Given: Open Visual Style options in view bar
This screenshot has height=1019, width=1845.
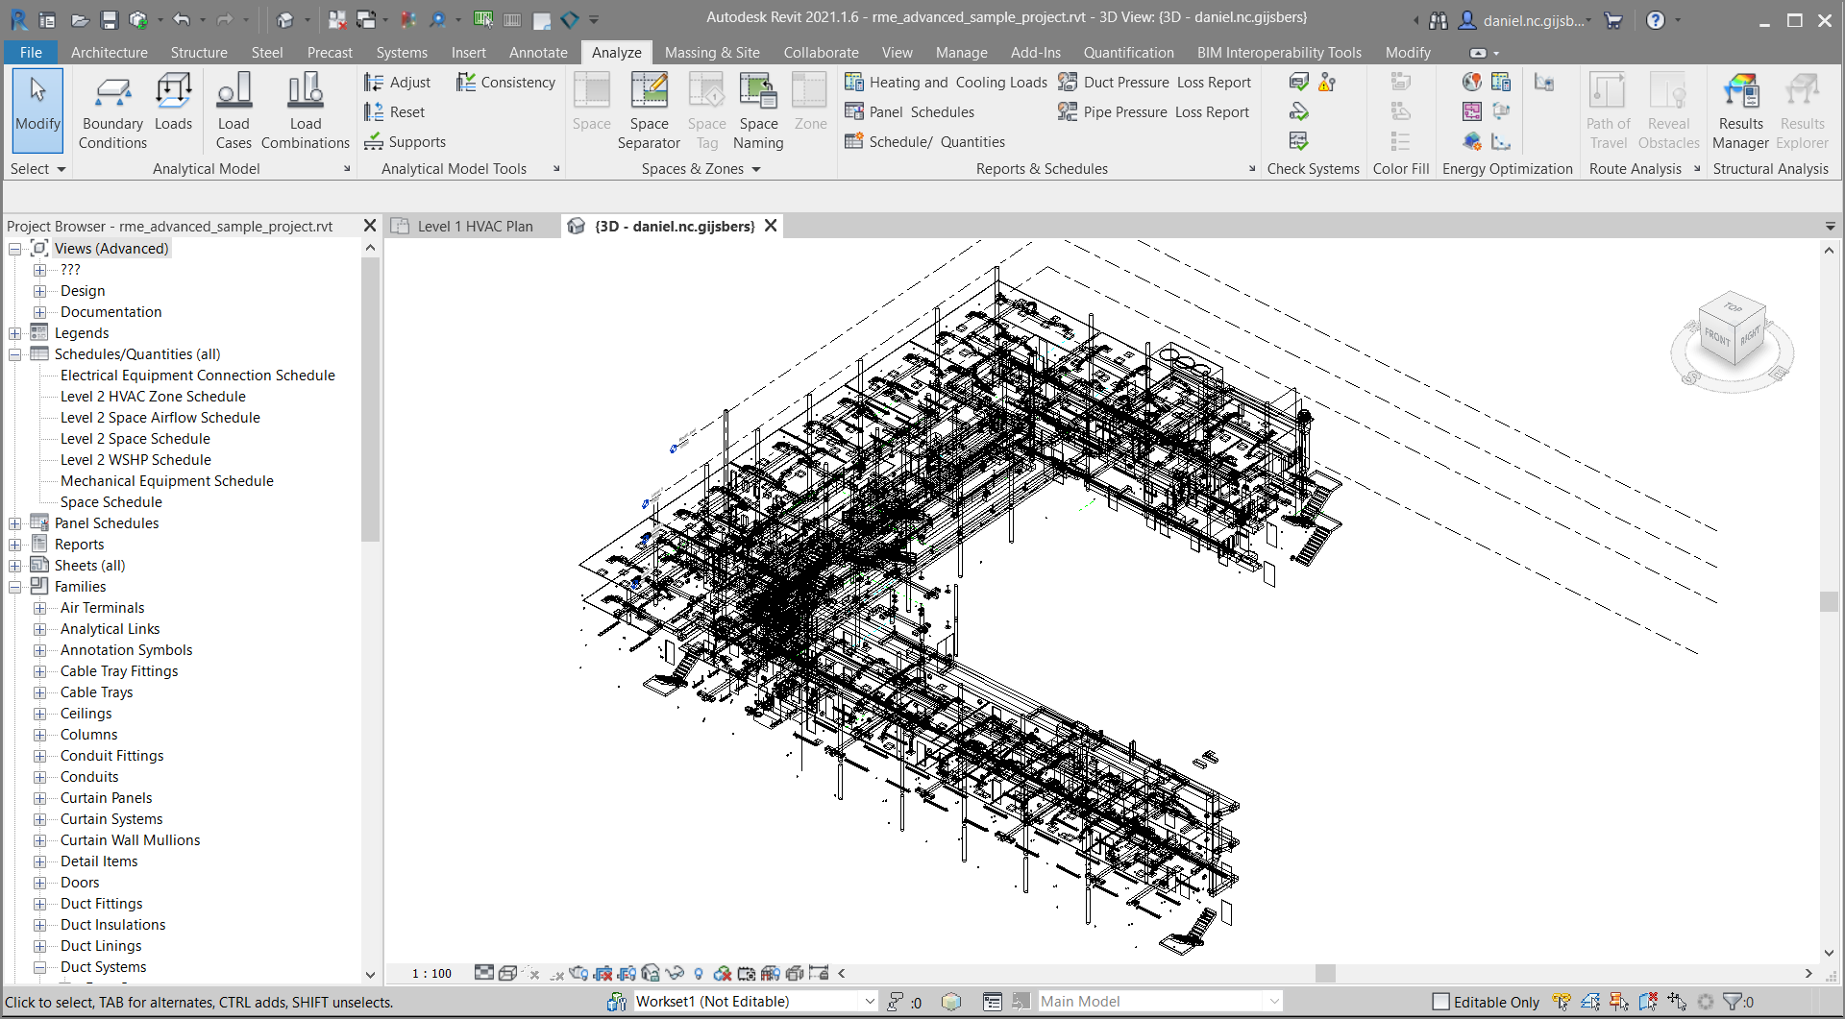Looking at the screenshot, I should click(x=507, y=973).
